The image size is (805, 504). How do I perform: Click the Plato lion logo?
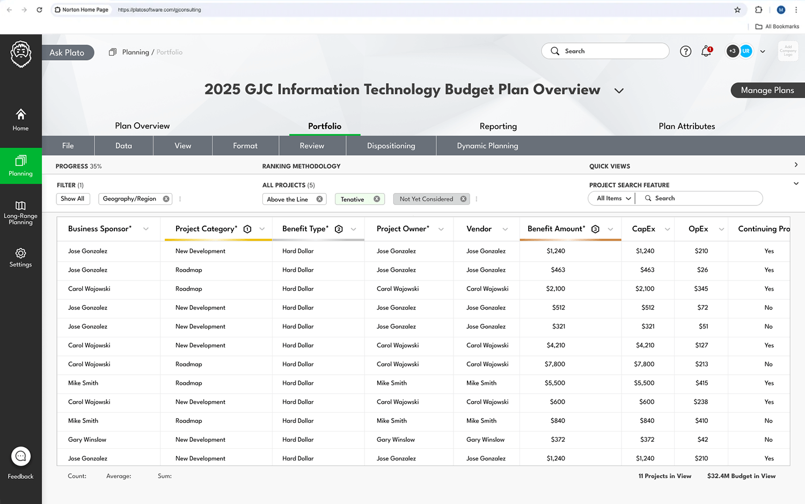pos(21,54)
